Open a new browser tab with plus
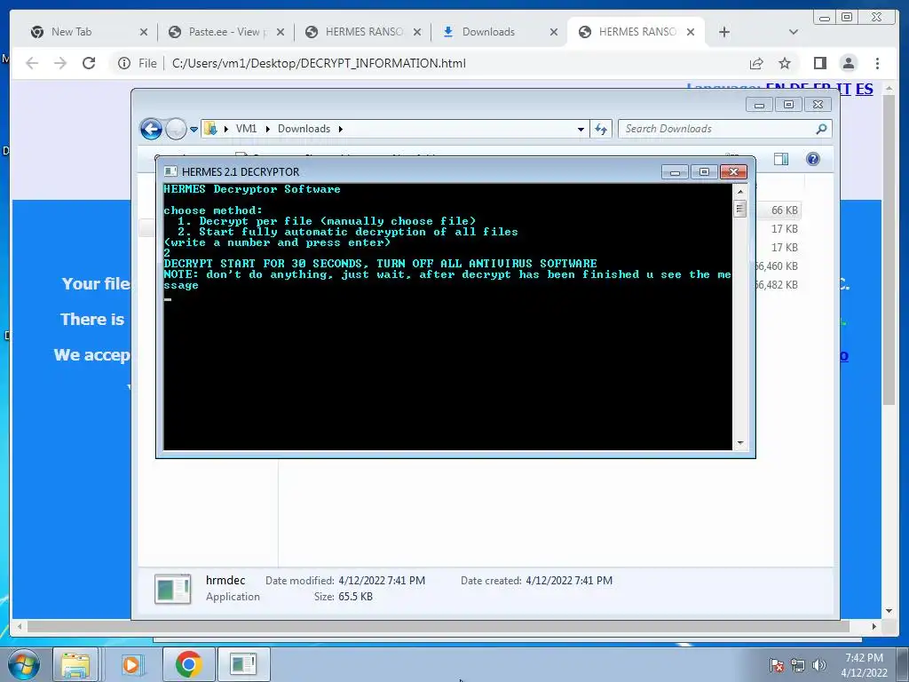Viewport: 909px width, 682px height. pyautogui.click(x=724, y=32)
